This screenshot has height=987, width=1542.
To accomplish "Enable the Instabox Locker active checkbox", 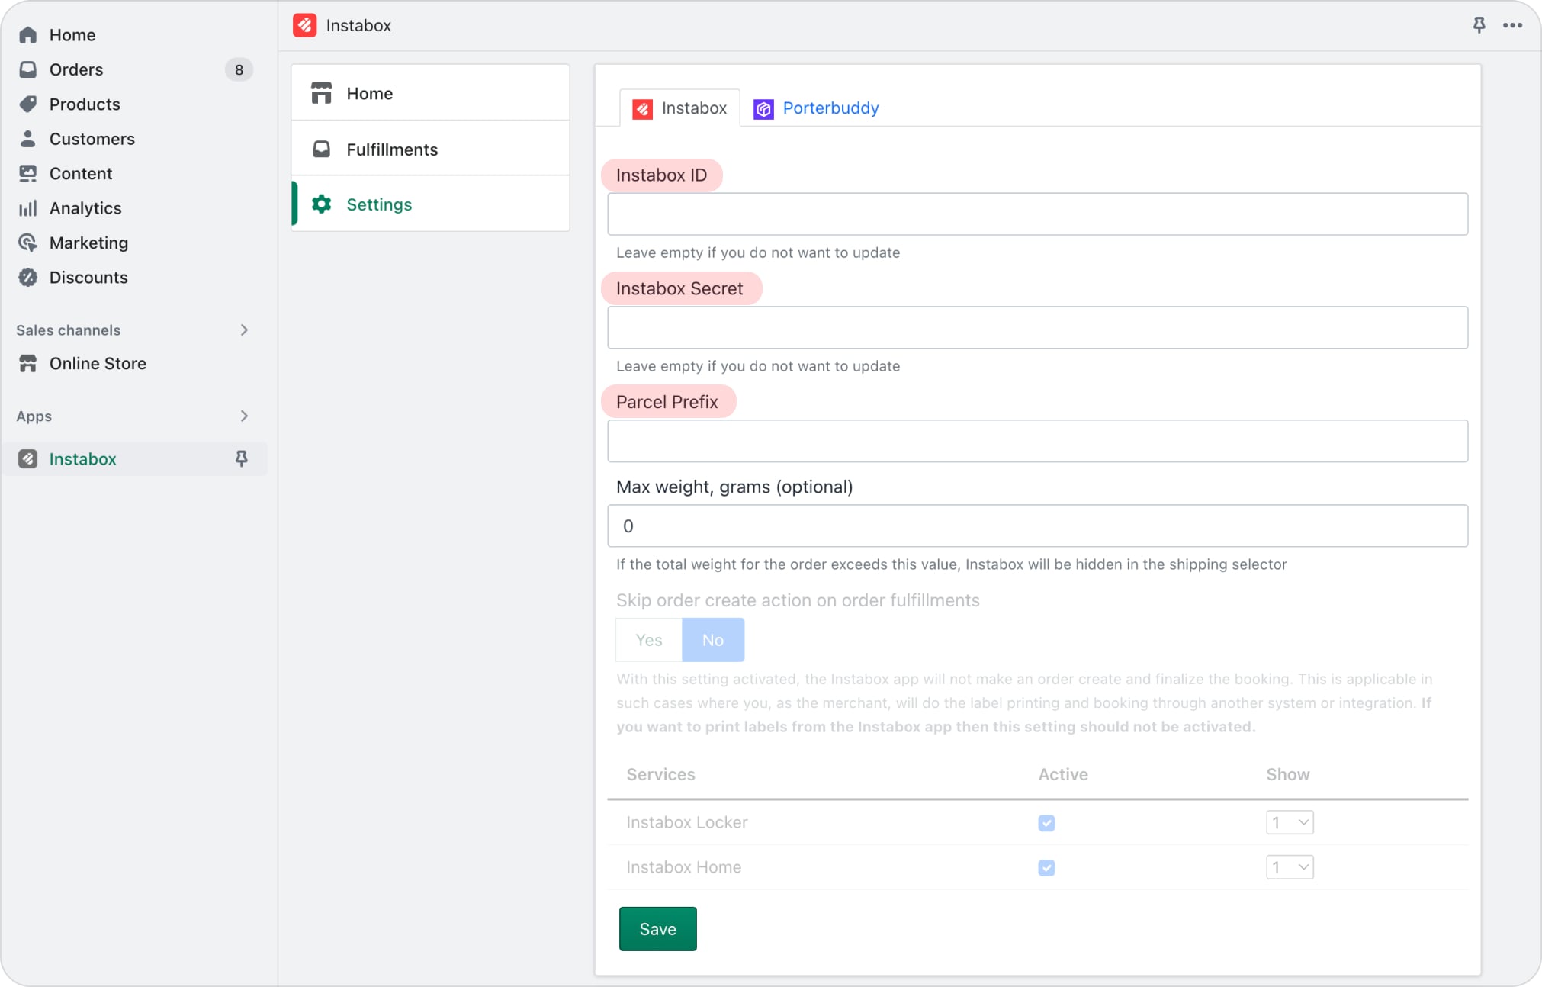I will [x=1046, y=823].
